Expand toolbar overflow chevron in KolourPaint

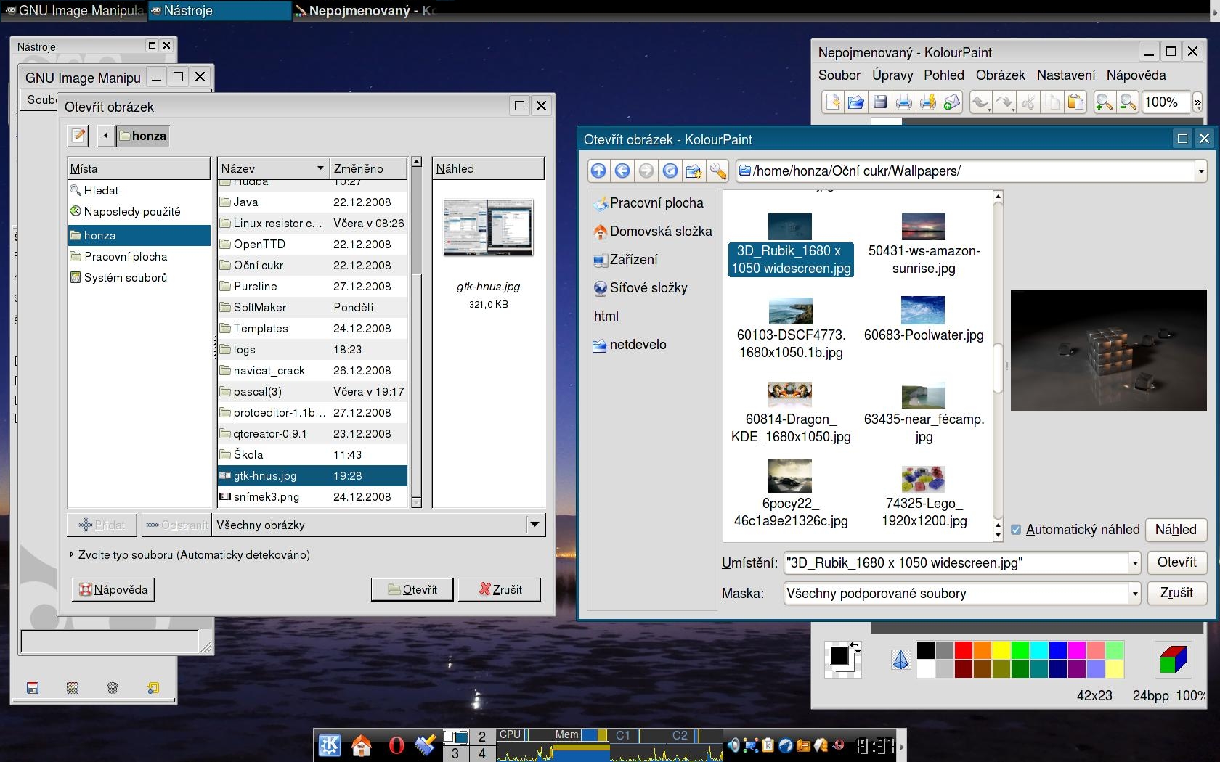tap(1197, 103)
